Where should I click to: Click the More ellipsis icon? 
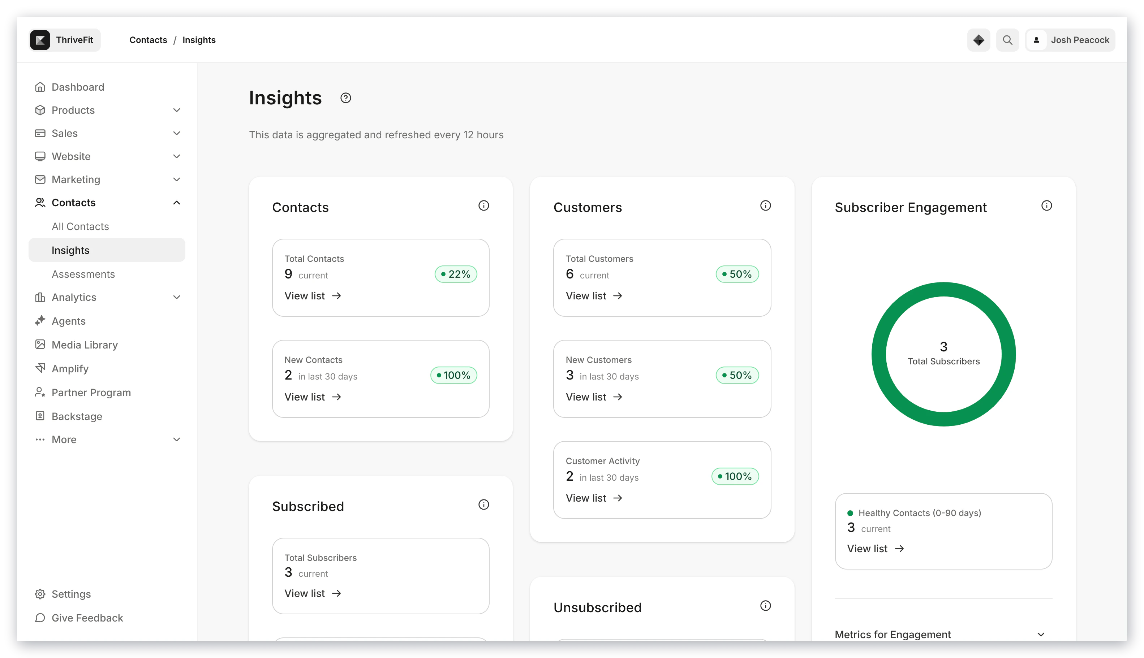(x=40, y=439)
